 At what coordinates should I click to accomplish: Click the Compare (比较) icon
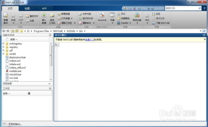pos(27,21)
